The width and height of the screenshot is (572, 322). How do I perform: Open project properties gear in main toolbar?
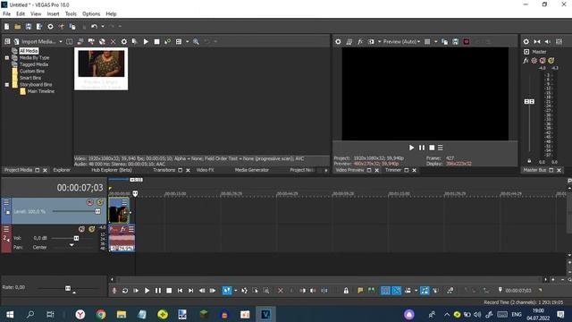click(x=50, y=27)
